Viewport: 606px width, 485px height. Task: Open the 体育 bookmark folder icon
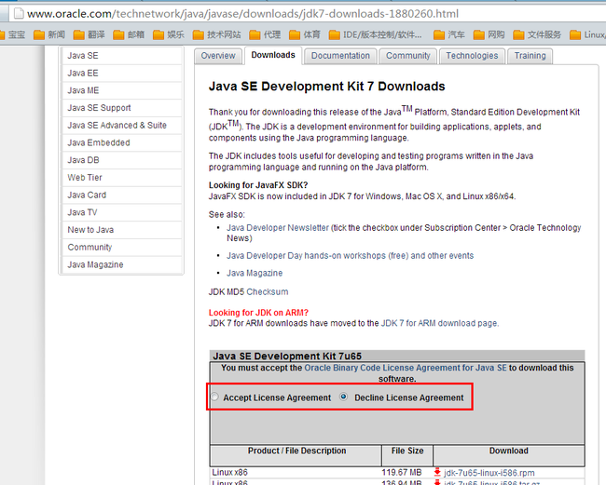pos(295,35)
